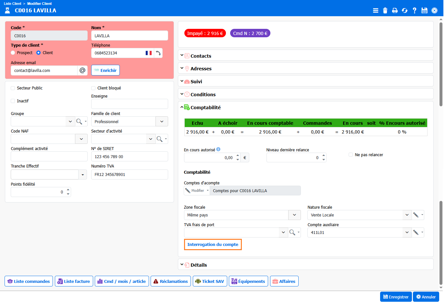Select the Prospect radio button
Viewport: 446px width, 302px height.
pos(13,53)
